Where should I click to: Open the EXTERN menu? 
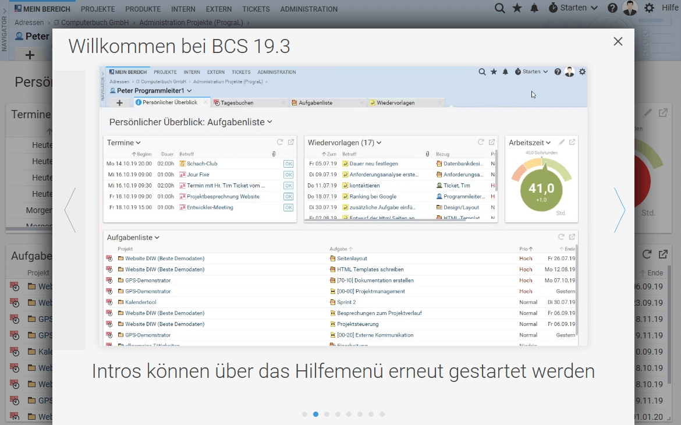(219, 9)
